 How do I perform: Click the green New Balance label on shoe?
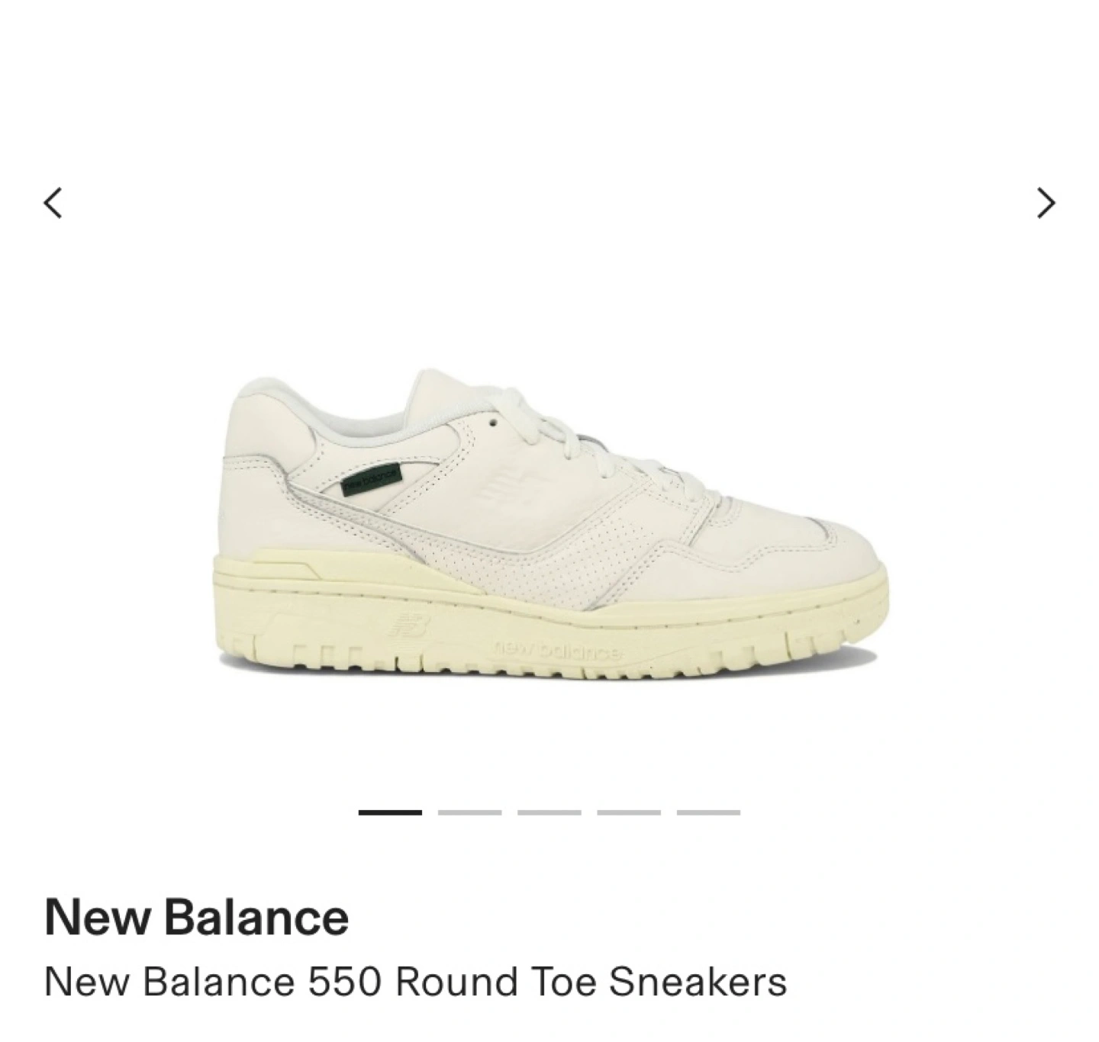pos(371,481)
